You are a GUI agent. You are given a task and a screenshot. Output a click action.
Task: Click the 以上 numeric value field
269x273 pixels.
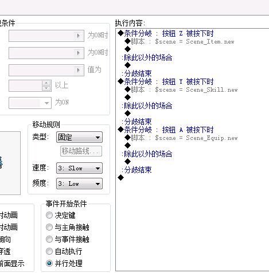pos(25,85)
